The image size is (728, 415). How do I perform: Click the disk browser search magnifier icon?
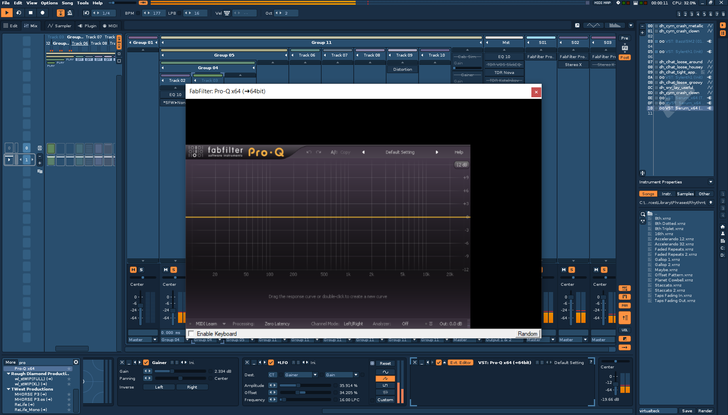coord(643,214)
